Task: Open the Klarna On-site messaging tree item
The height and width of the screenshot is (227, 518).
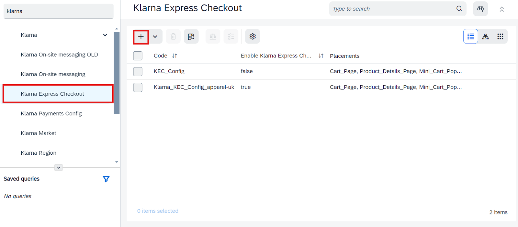Action: point(53,74)
